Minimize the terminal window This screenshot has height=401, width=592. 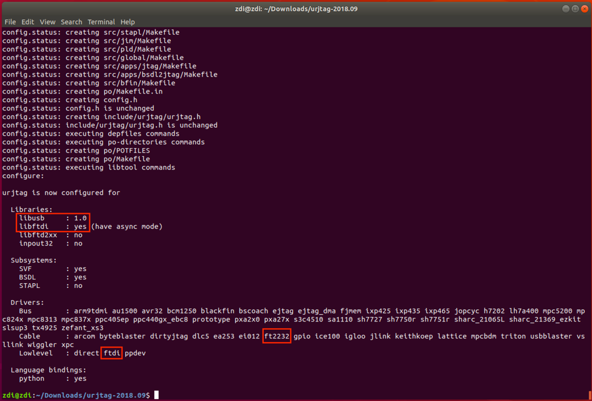[x=566, y=9]
